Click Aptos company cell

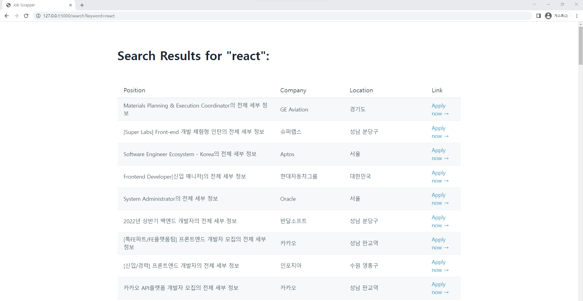tap(287, 154)
